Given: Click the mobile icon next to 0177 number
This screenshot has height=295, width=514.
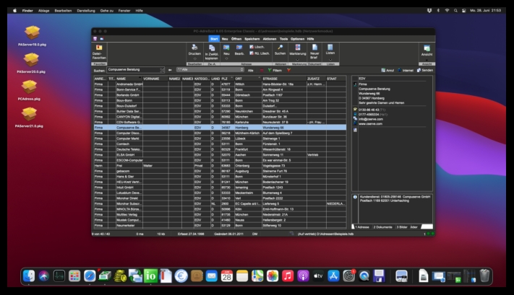Looking at the screenshot, I should (355, 114).
